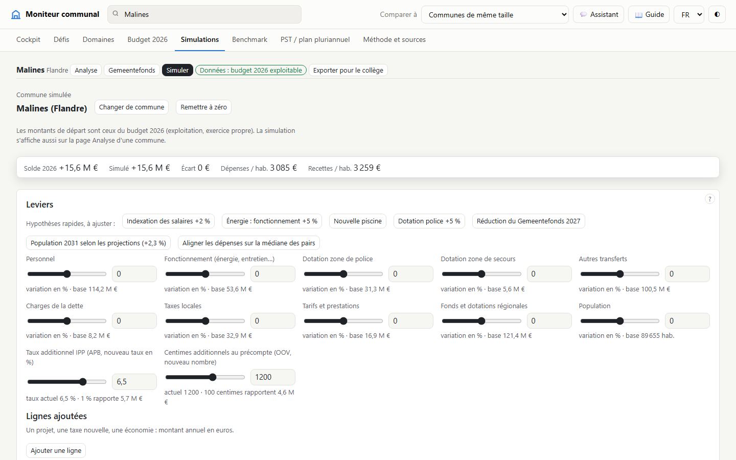This screenshot has height=460, width=736.
Task: Open the Méthode et sources tab
Action: click(394, 39)
